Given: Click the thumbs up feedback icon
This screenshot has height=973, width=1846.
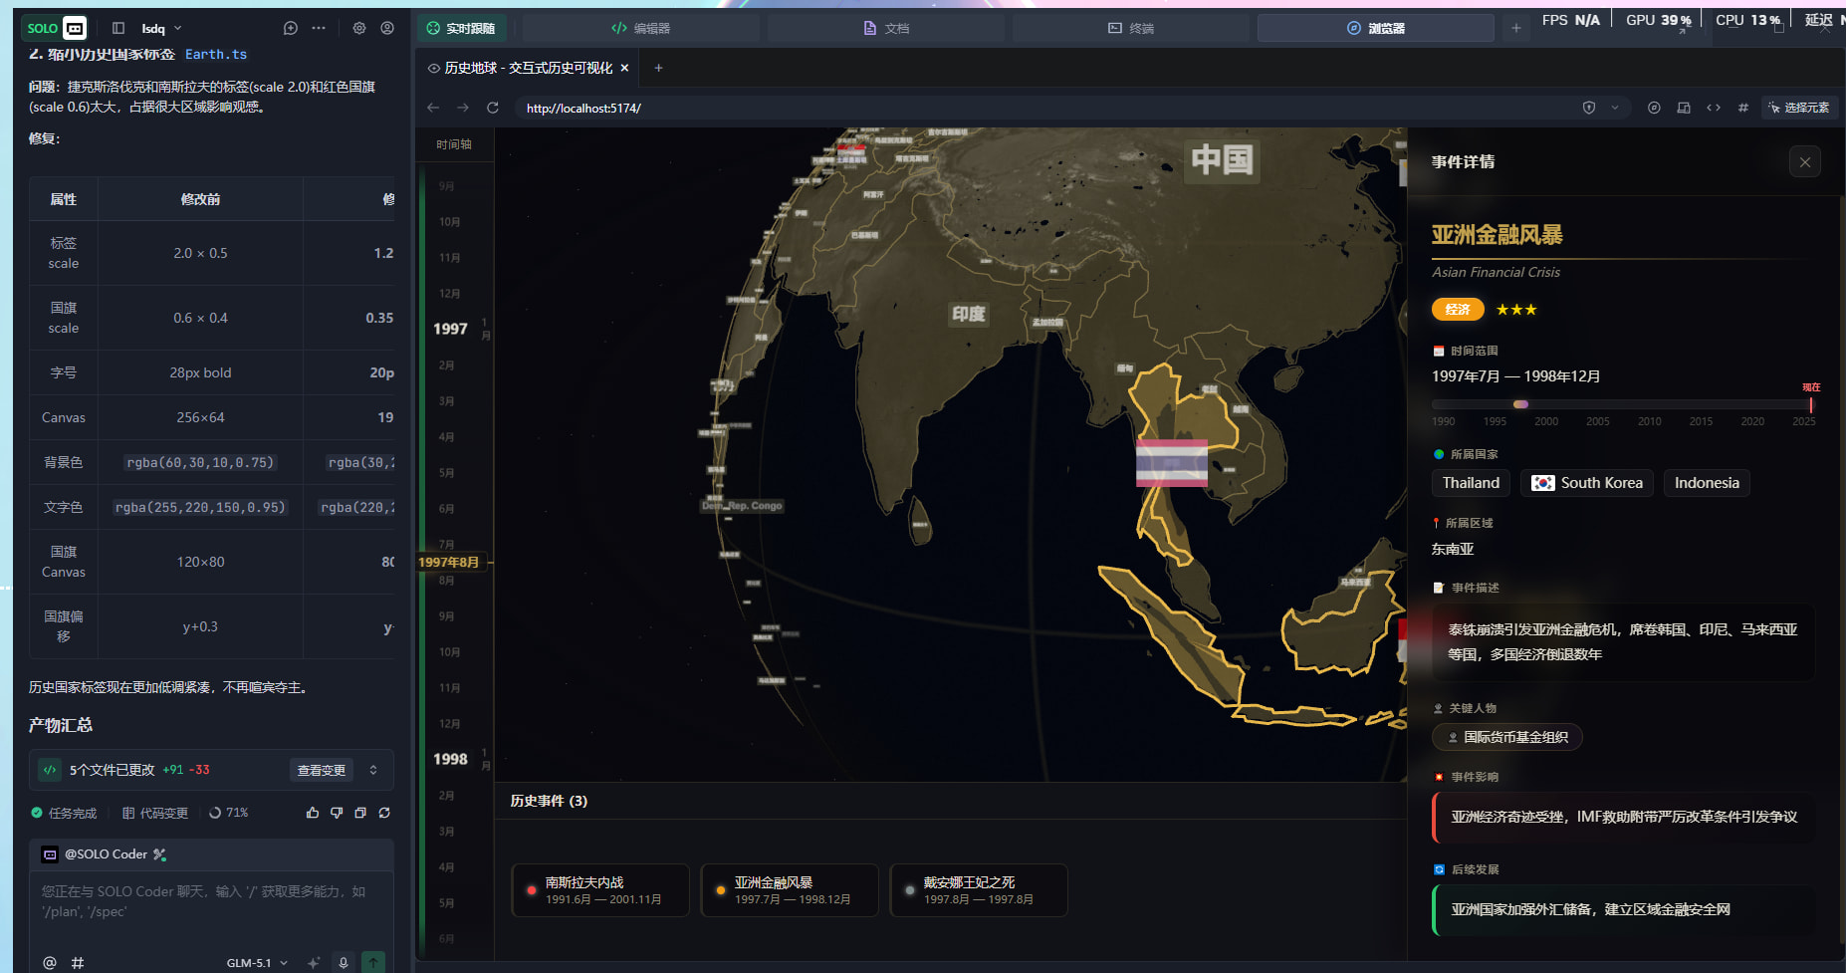Looking at the screenshot, I should 313,813.
